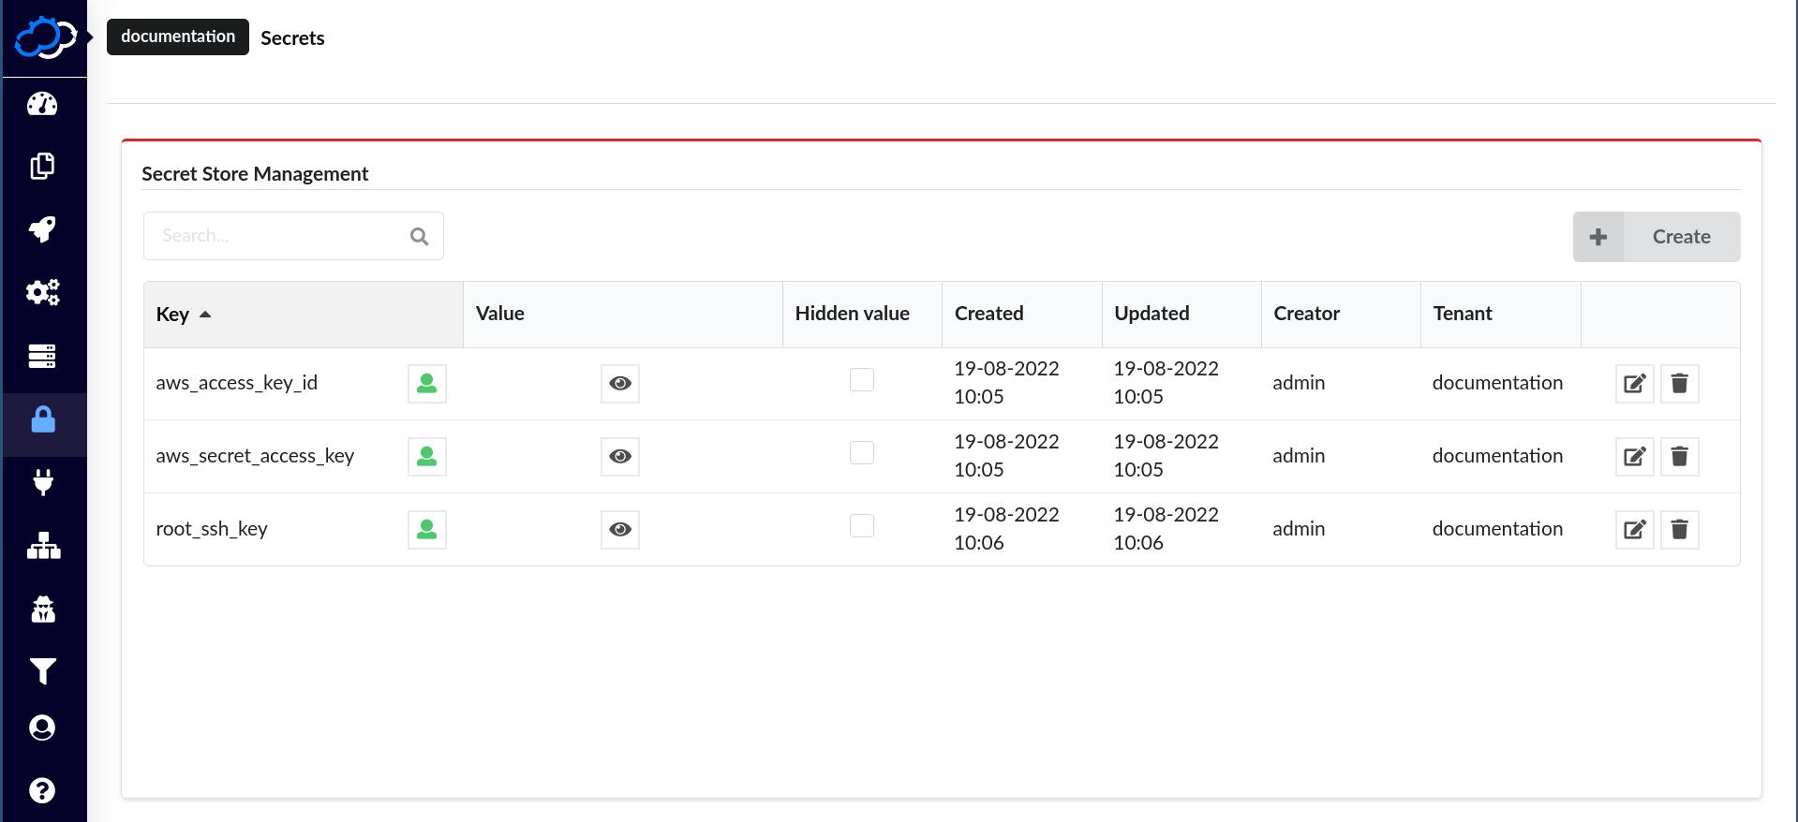Toggle hidden value checkbox for aws_secret_access_key
Screen dimensions: 1798x822
[862, 453]
